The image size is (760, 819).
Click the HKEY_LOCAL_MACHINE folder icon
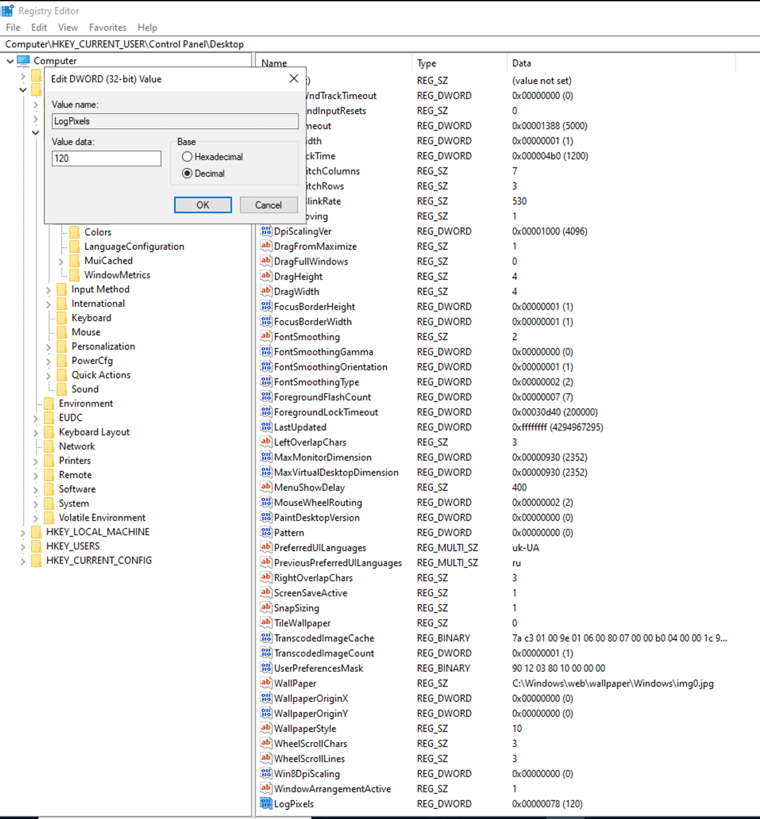point(37,532)
